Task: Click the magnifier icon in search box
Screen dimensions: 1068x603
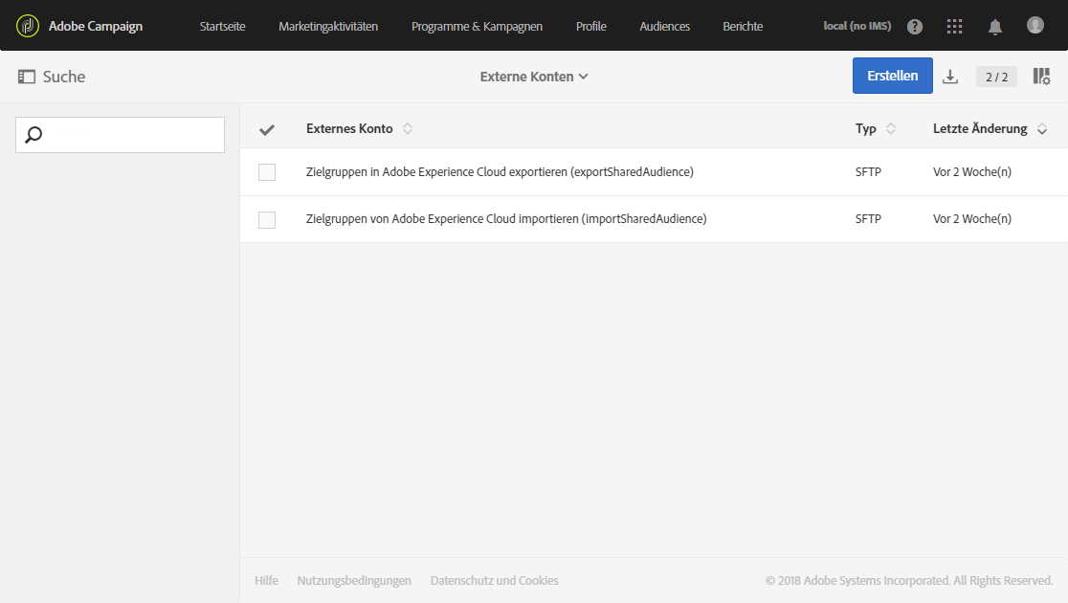Action: [33, 135]
